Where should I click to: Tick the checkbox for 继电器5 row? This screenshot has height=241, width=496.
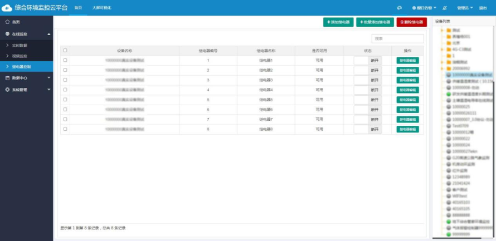point(65,100)
